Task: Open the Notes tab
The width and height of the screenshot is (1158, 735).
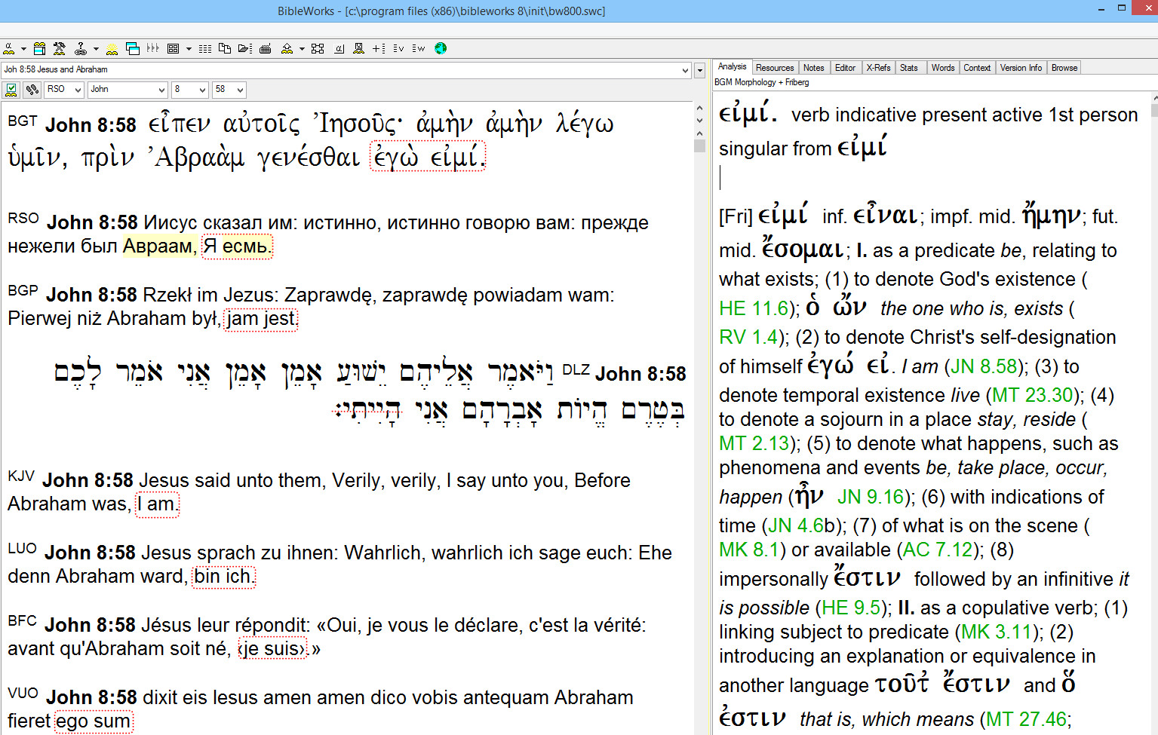Action: click(x=813, y=68)
